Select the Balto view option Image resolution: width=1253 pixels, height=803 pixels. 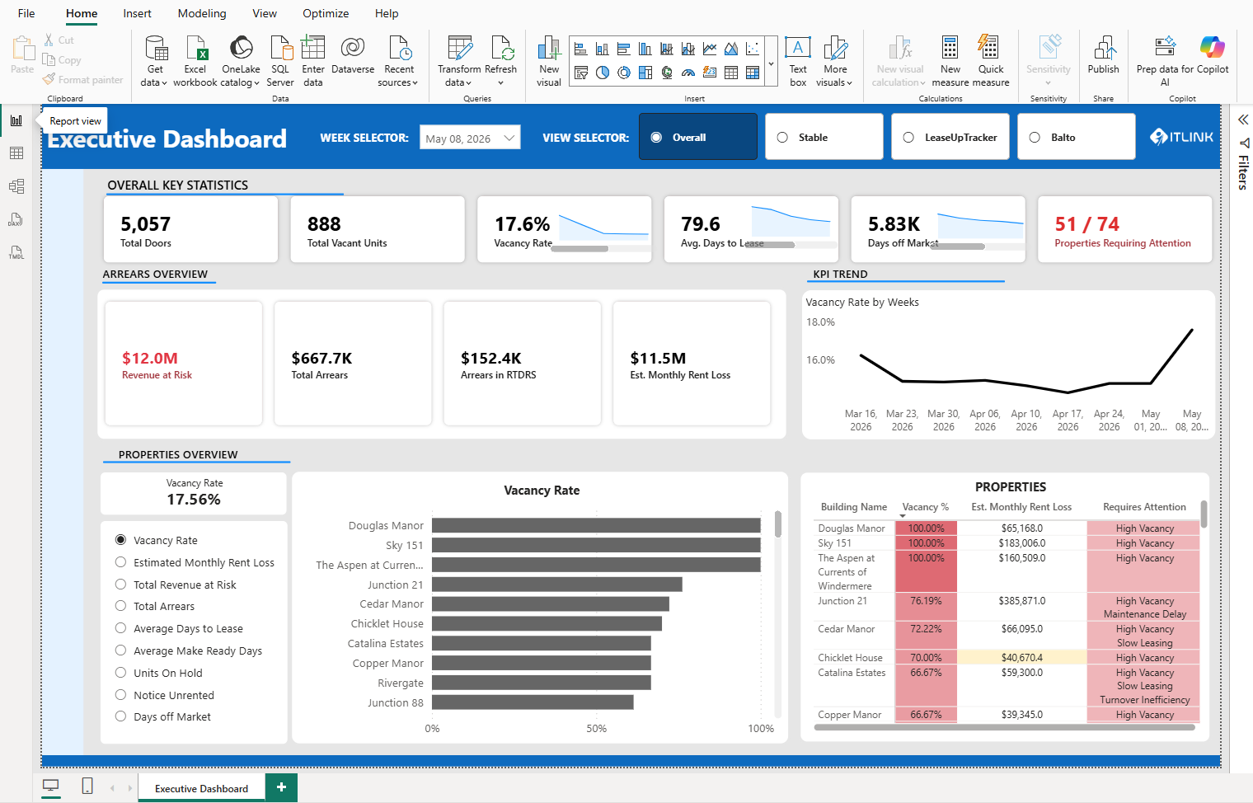coord(1076,137)
